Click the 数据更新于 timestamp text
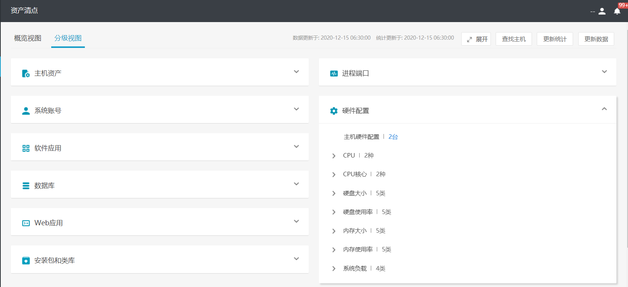The image size is (628, 287). pyautogui.click(x=332, y=38)
